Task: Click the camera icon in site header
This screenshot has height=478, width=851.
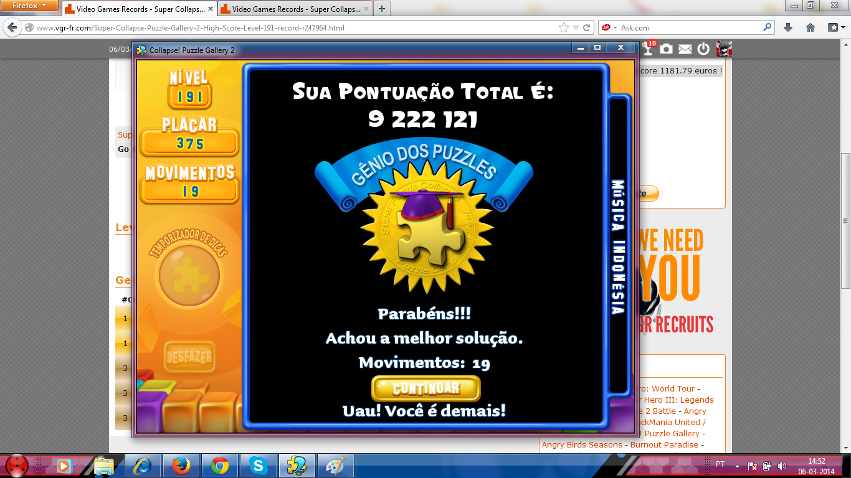Action: (667, 49)
